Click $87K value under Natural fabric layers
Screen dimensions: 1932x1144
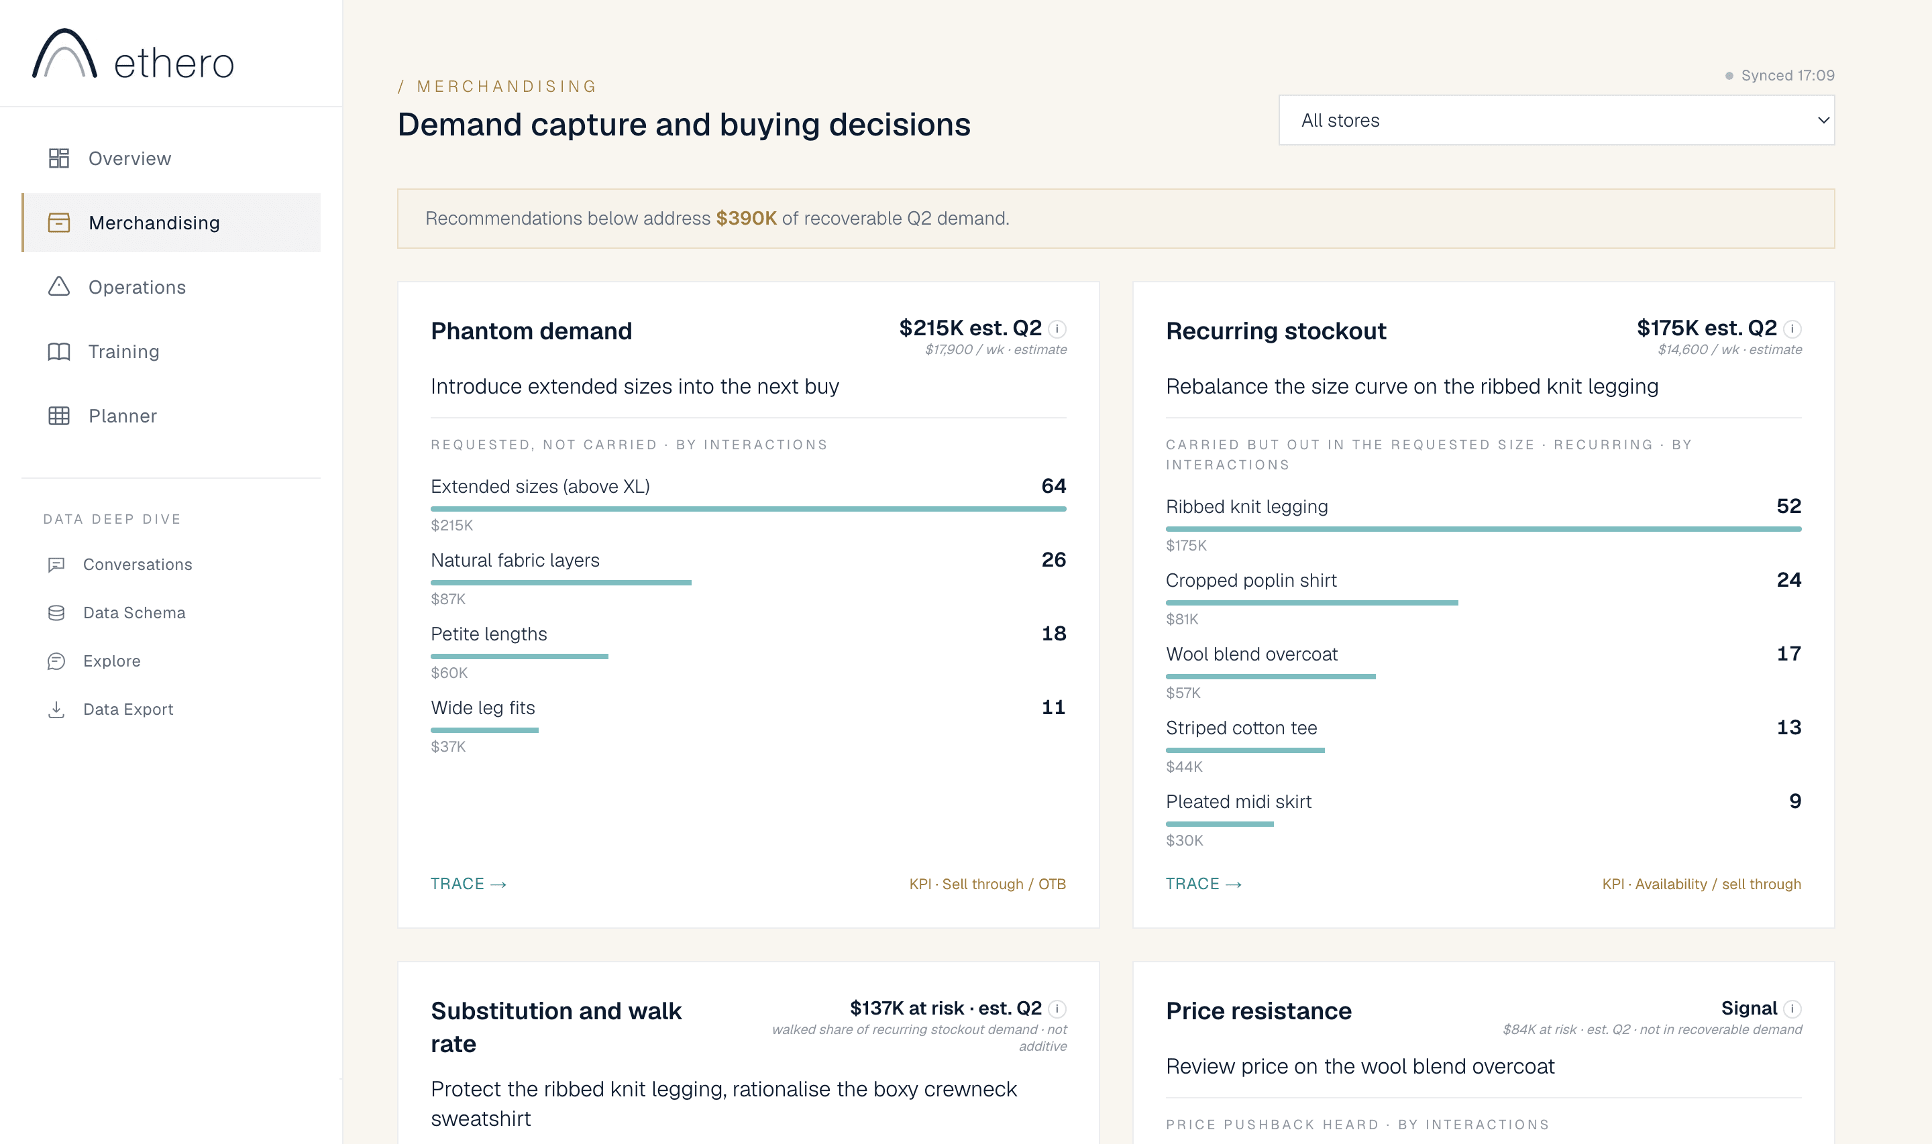[448, 599]
